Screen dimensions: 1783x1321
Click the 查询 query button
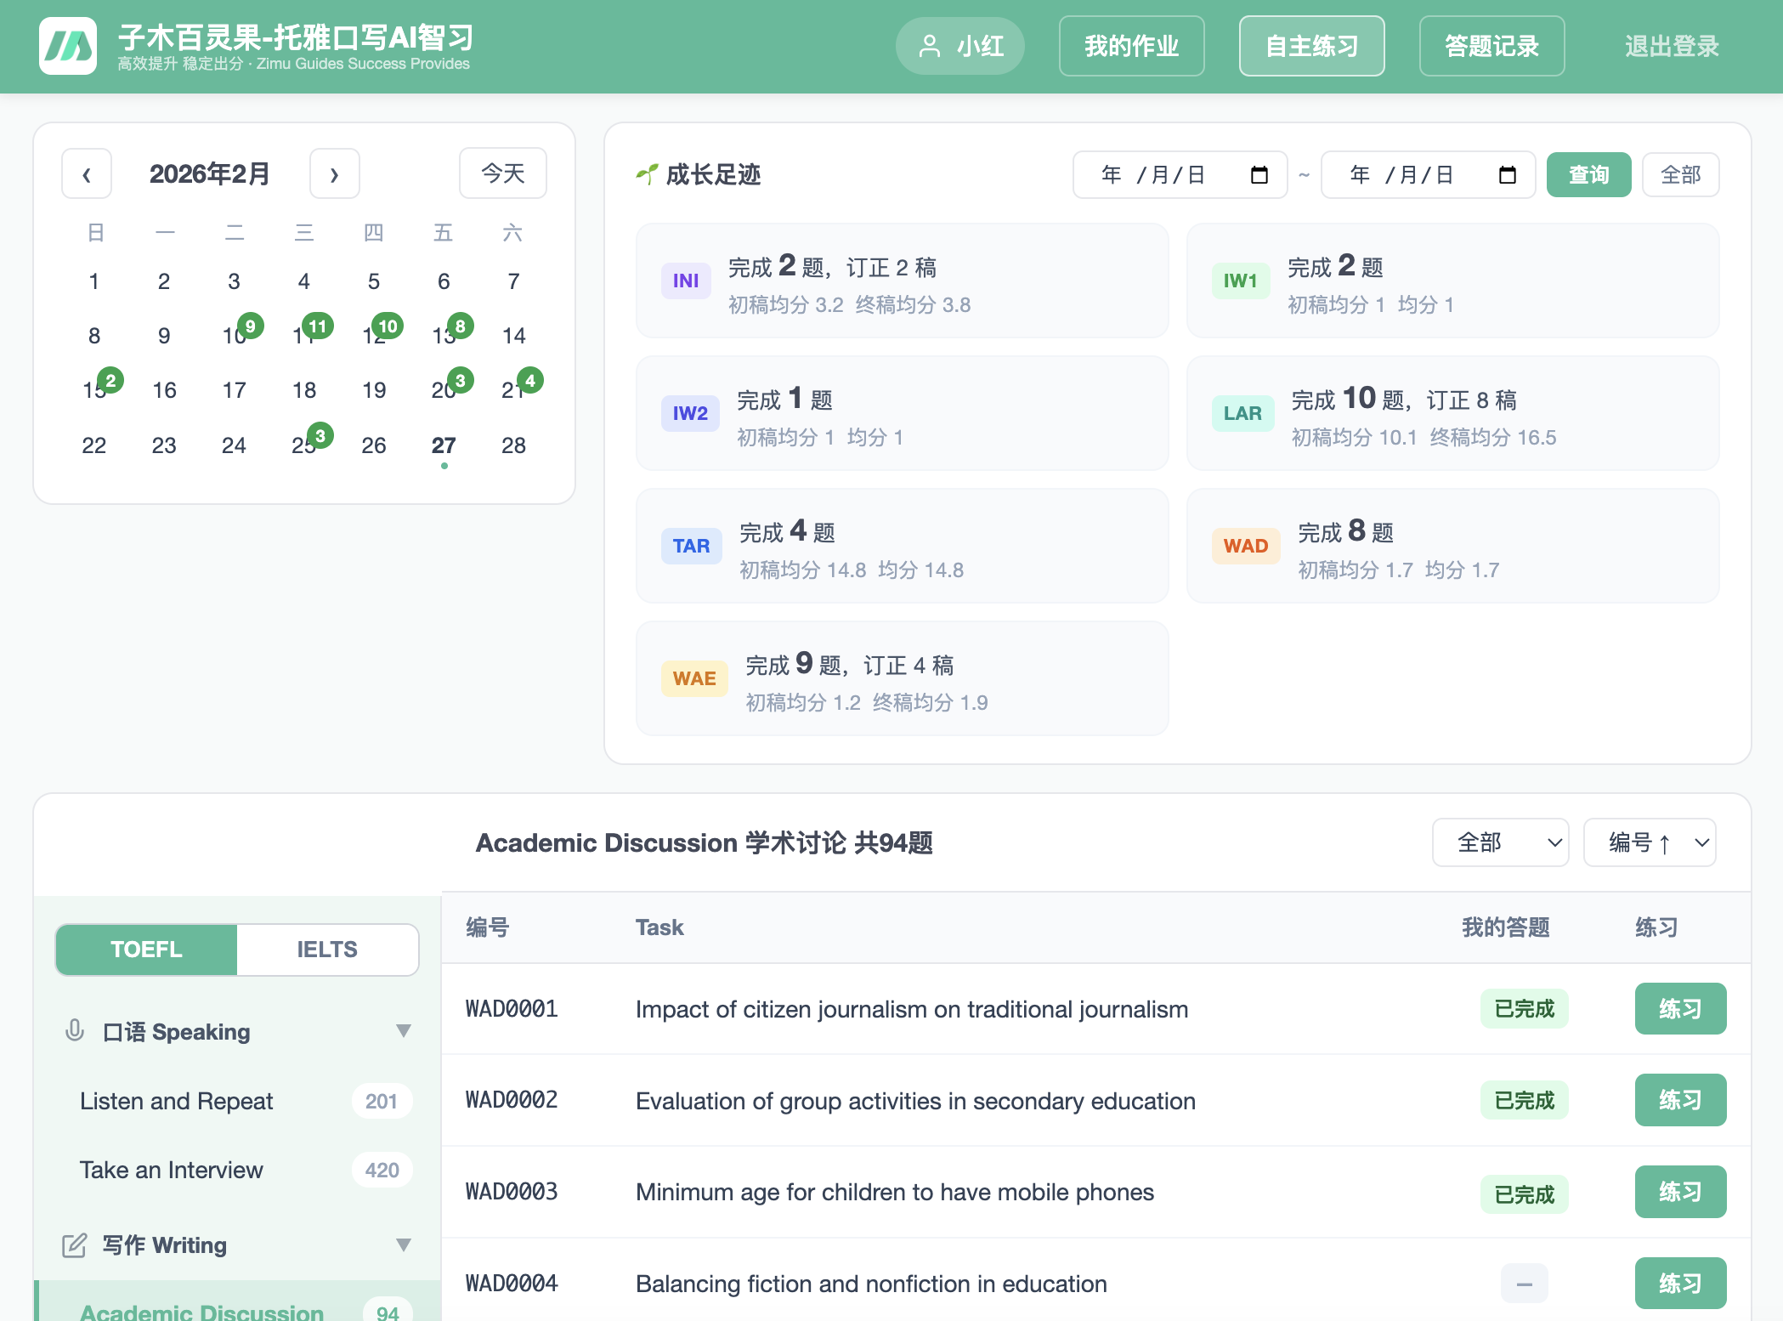pyautogui.click(x=1588, y=174)
